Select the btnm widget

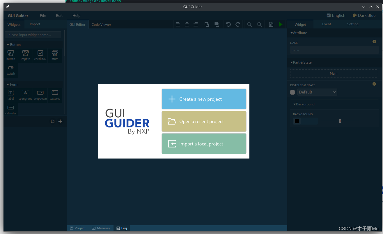pos(55,55)
